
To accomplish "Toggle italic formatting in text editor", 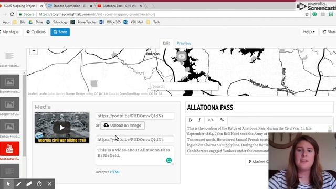I will pos(199,120).
